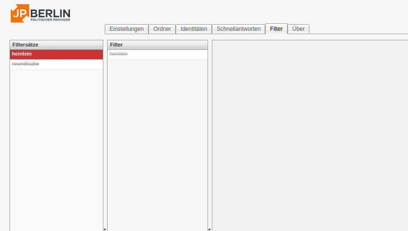Grab the splitter handle after Filter panel

pyautogui.click(x=209, y=229)
